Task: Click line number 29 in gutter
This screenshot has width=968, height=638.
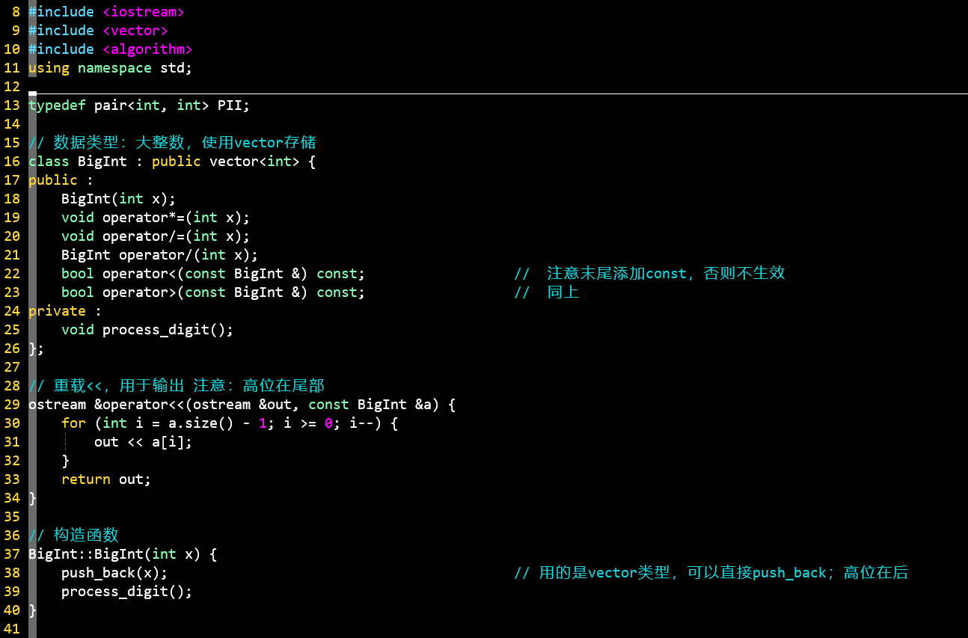Action: click(x=11, y=405)
